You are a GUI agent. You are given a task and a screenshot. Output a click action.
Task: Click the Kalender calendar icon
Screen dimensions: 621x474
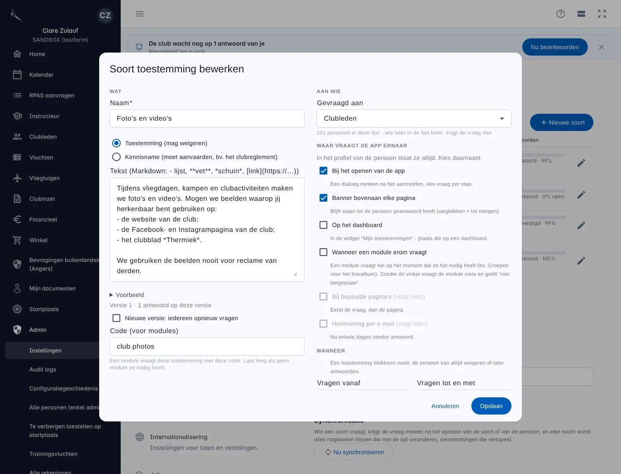pyautogui.click(x=17, y=75)
